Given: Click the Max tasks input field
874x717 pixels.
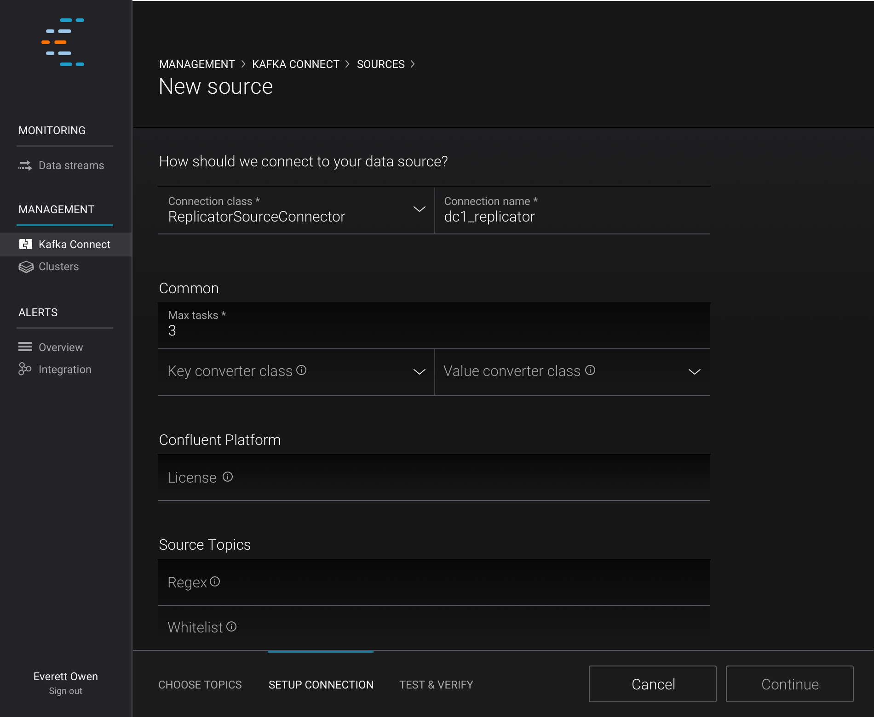Looking at the screenshot, I should (x=434, y=330).
